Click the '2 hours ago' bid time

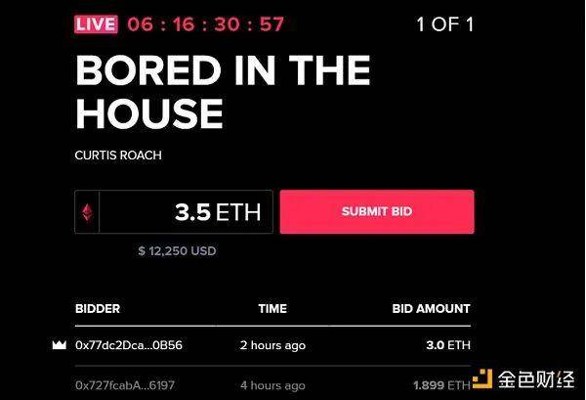272,345
